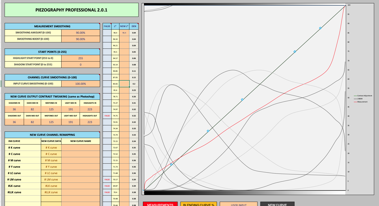Click the peach USER INPUT legend box
The height and width of the screenshot is (206, 379).
click(x=239, y=204)
